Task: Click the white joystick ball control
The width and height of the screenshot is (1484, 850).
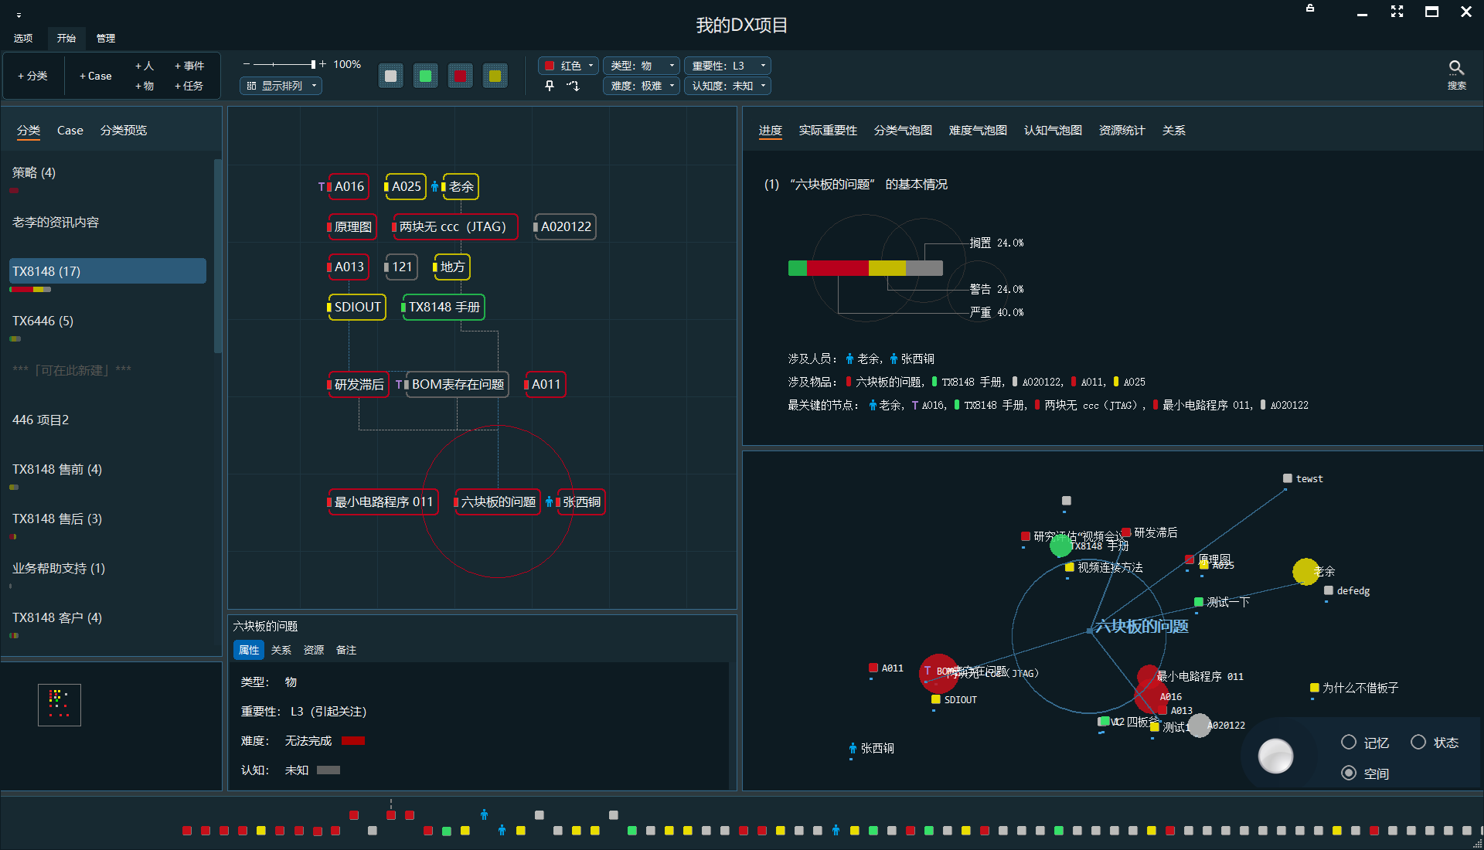Action: [x=1275, y=756]
